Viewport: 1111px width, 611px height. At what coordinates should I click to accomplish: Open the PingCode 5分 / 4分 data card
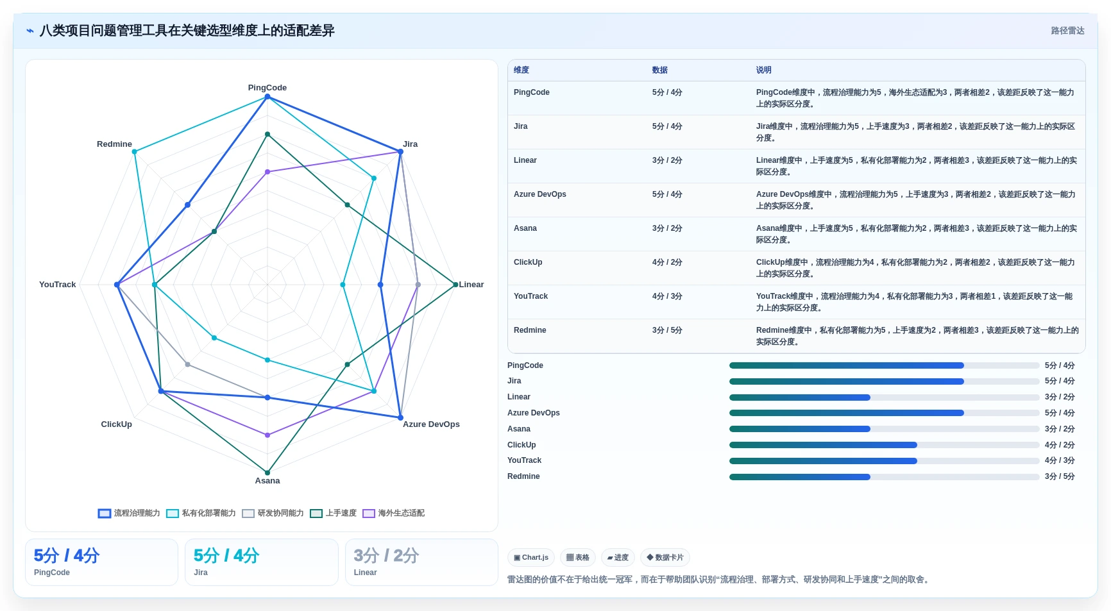101,562
